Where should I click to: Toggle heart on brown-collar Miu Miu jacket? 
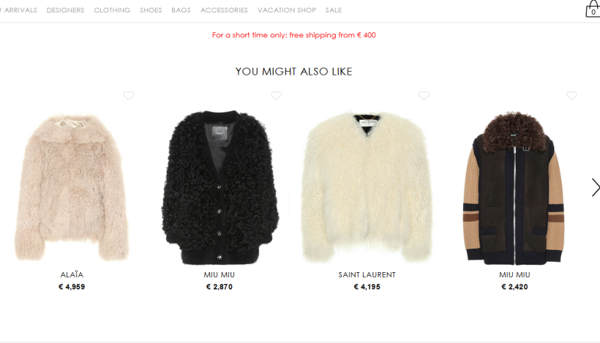571,96
